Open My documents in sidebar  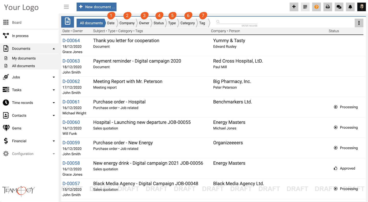coord(24,58)
